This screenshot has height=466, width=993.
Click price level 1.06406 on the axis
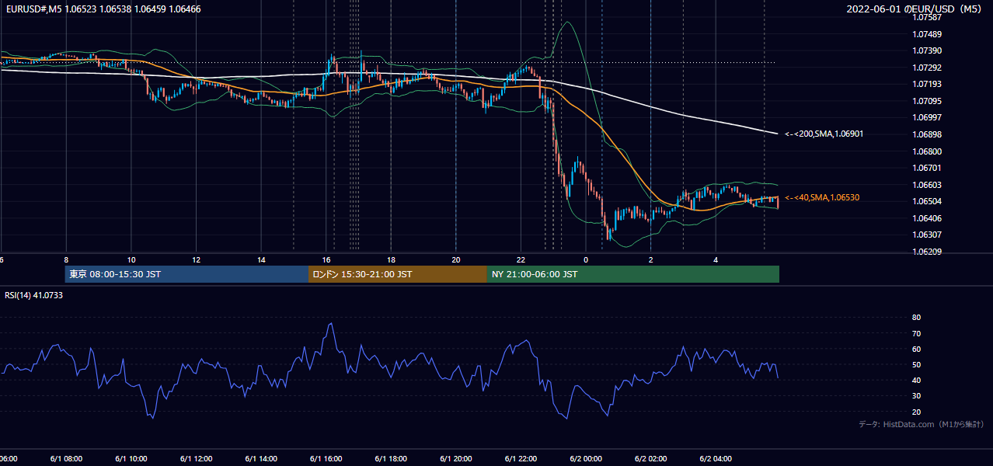coord(927,218)
